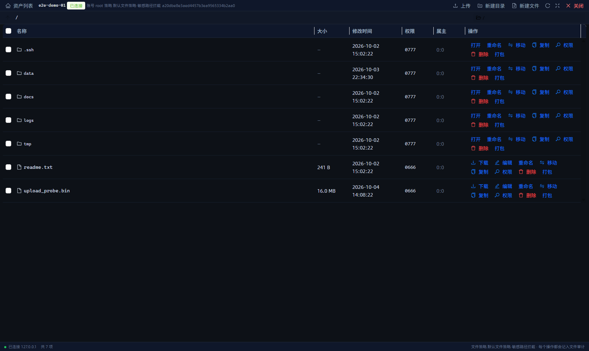Toggle the select-all checkbox in header

(x=8, y=31)
